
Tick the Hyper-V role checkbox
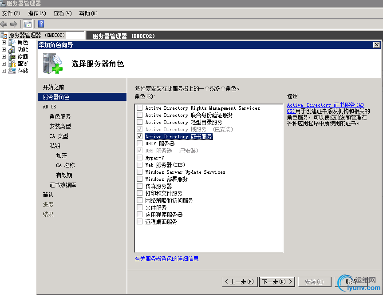click(x=139, y=158)
